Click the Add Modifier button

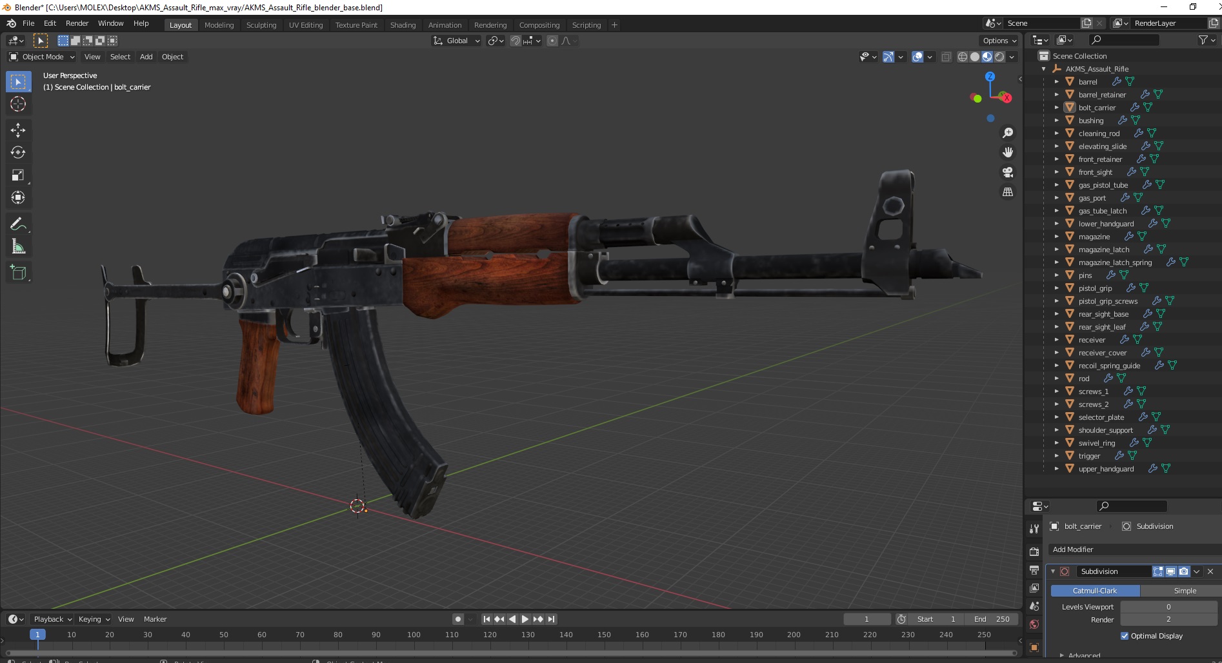tap(1134, 549)
